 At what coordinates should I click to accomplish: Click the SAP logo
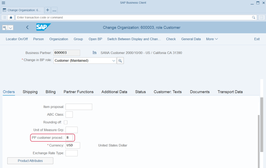click(44, 27)
